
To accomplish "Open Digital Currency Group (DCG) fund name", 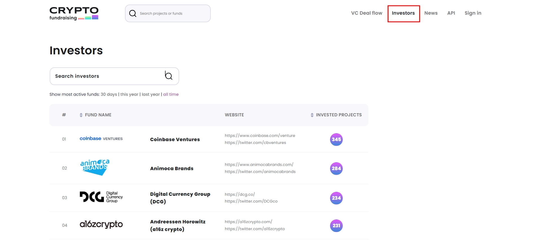I will tap(180, 198).
